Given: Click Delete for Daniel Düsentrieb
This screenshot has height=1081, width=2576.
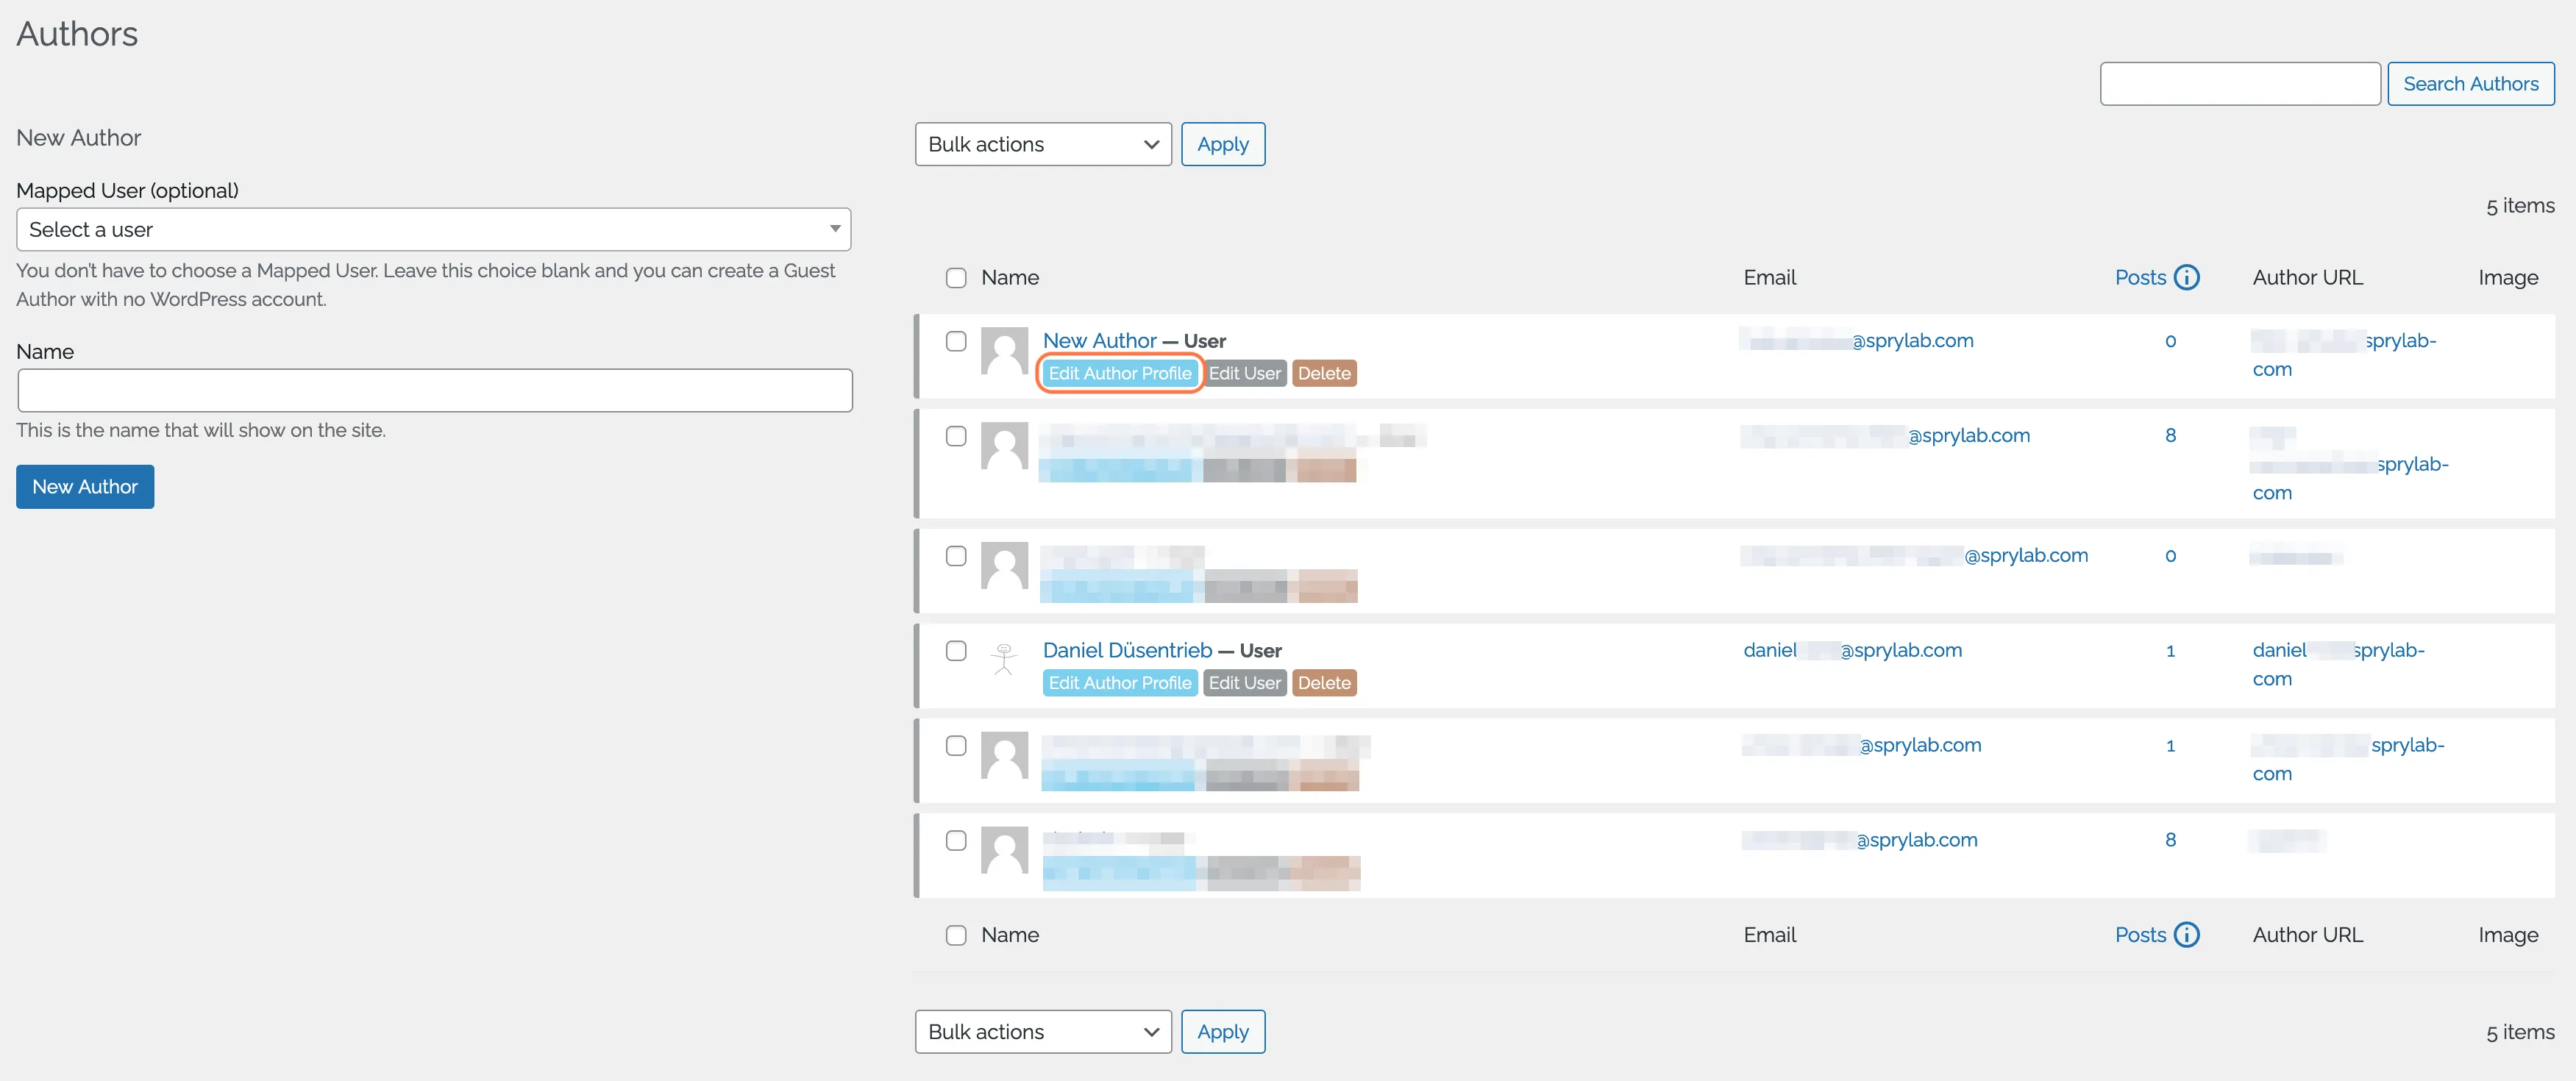Looking at the screenshot, I should [1324, 683].
